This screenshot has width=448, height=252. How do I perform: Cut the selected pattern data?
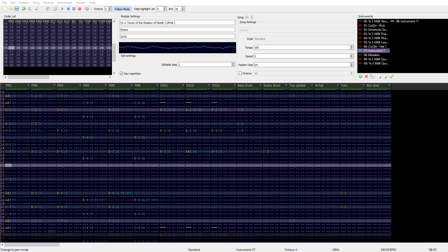click(36, 9)
